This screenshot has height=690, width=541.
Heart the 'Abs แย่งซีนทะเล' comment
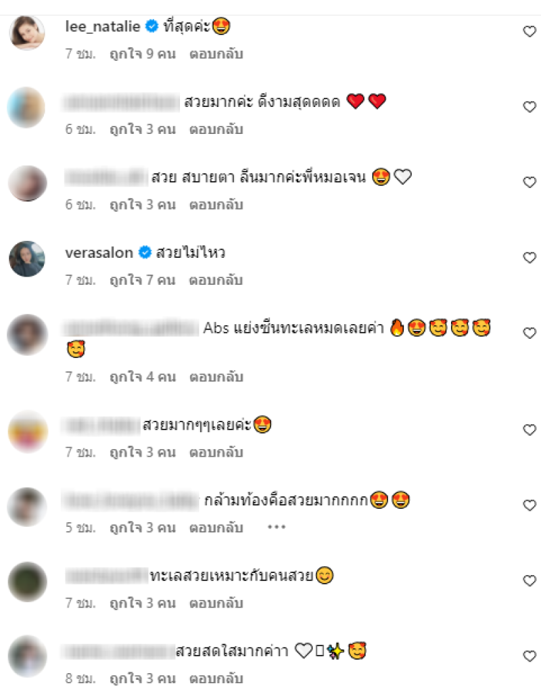529,333
